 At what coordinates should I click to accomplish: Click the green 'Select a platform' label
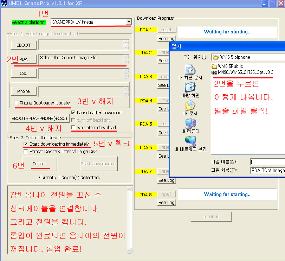tap(28, 22)
